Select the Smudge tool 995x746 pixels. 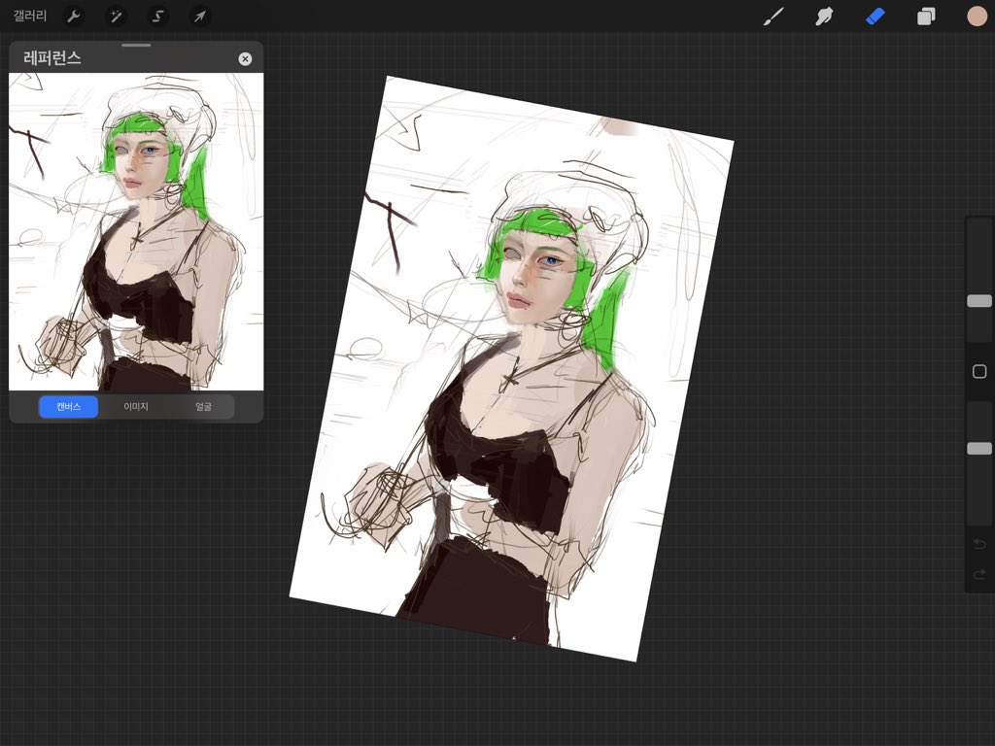pos(824,17)
